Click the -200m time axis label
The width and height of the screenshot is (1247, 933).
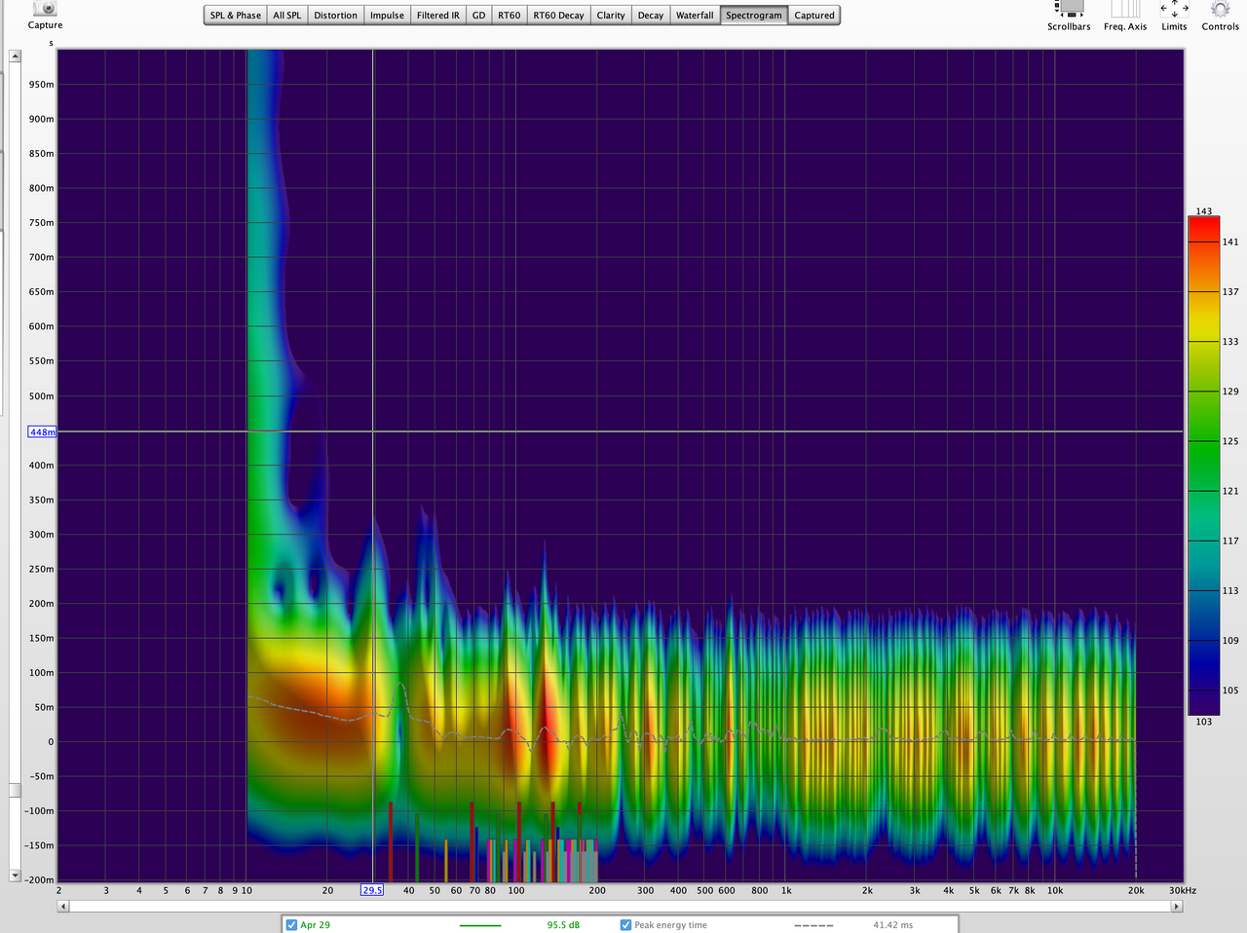coord(40,880)
